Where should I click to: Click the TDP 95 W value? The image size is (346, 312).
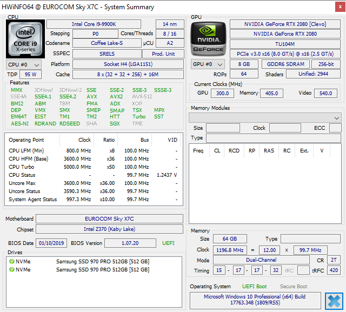[x=30, y=75]
